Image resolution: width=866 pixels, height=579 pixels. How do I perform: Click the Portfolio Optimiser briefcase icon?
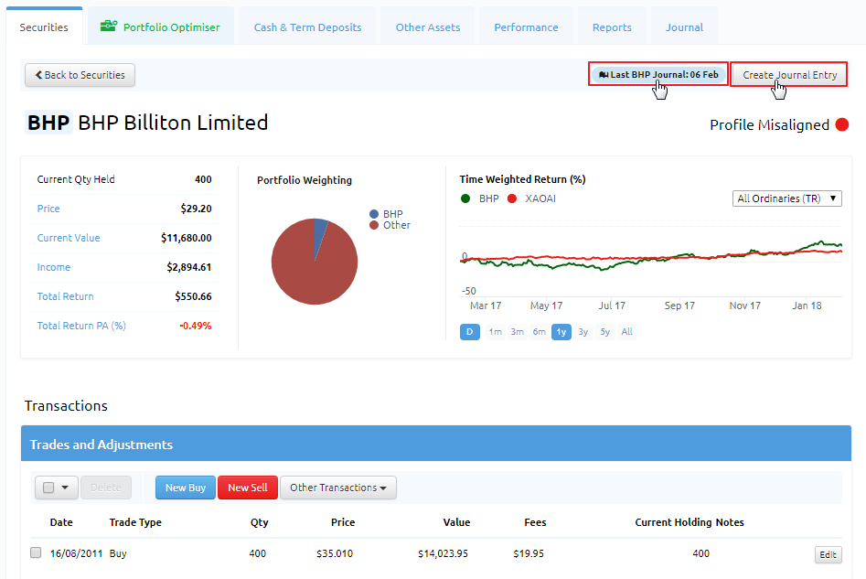108,26
